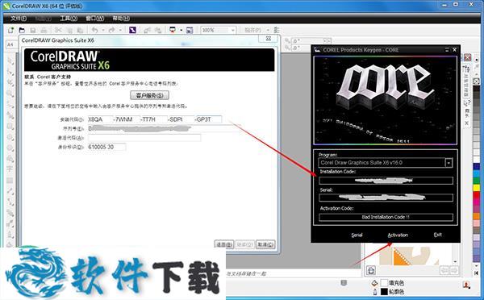Click the purple Search content icon in toolbar
Image resolution: width=484 pixels, height=300 pixels.
pyautogui.click(x=132, y=30)
